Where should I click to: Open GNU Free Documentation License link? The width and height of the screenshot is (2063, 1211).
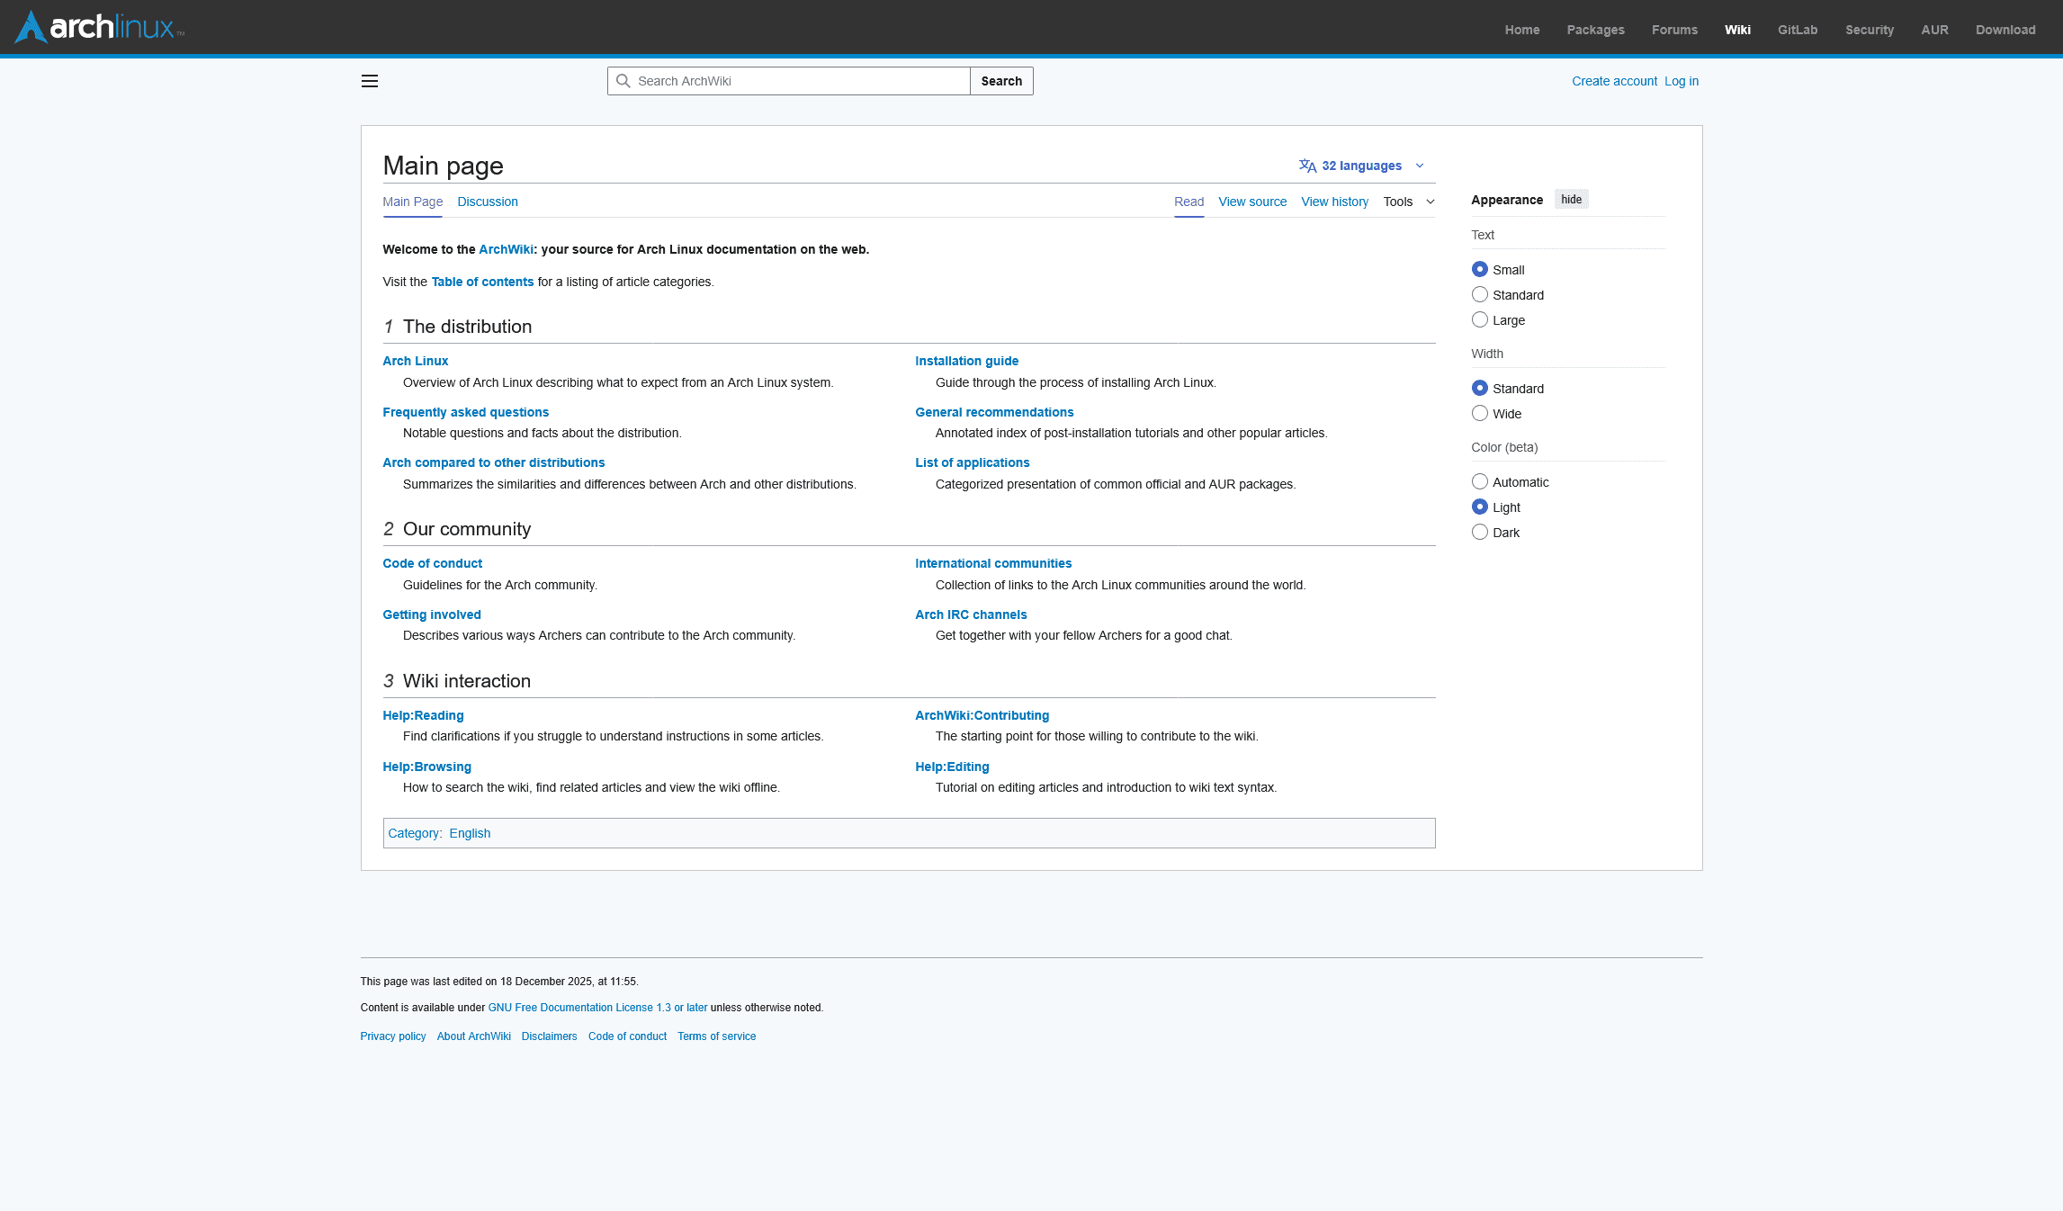pyautogui.click(x=597, y=1008)
